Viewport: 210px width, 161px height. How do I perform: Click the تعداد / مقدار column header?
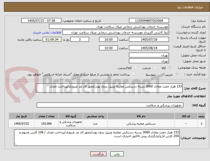(46, 116)
